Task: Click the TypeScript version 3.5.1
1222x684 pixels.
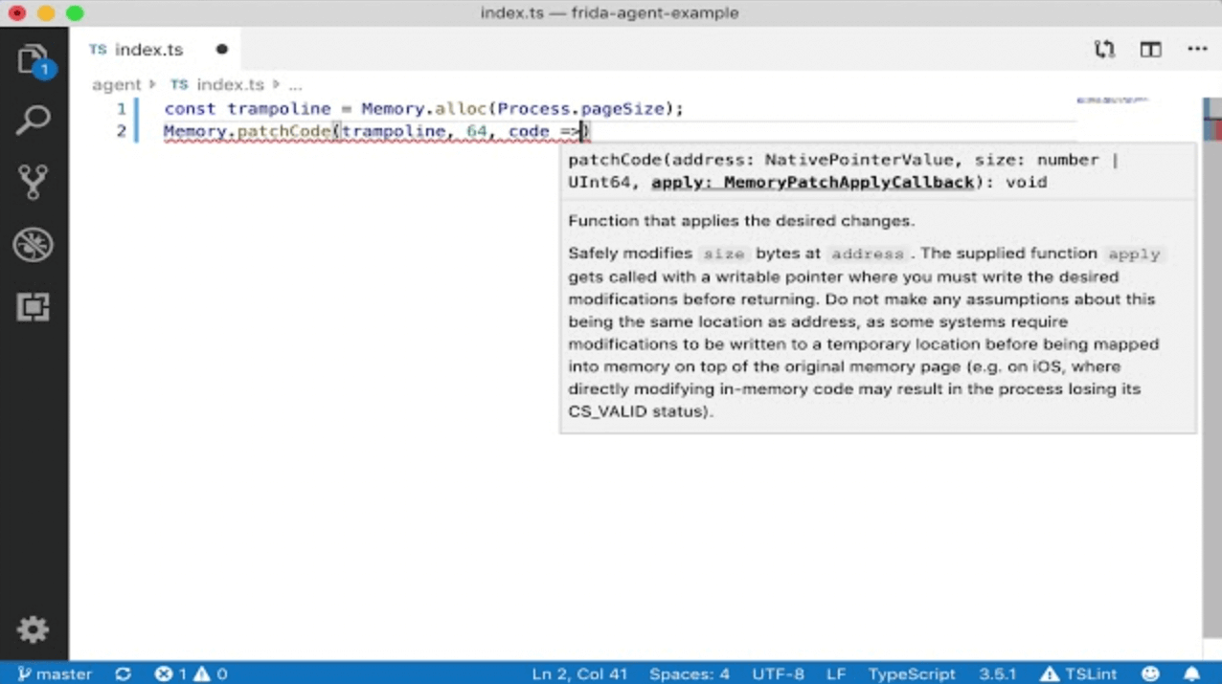Action: (997, 673)
